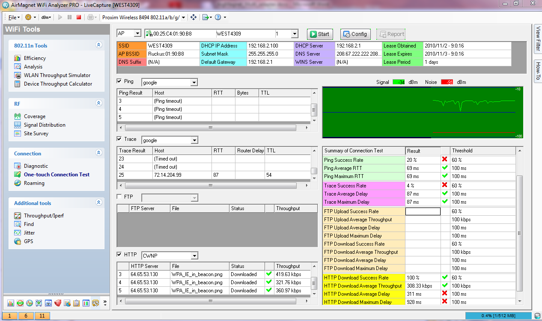Open the GPS tool
This screenshot has width=542, height=321.
(x=28, y=241)
